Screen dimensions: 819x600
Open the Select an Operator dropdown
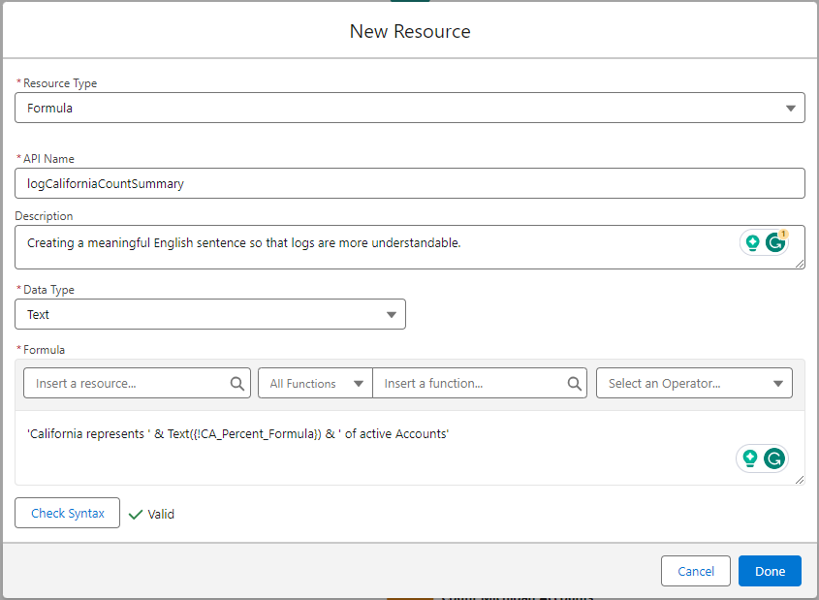tap(694, 383)
